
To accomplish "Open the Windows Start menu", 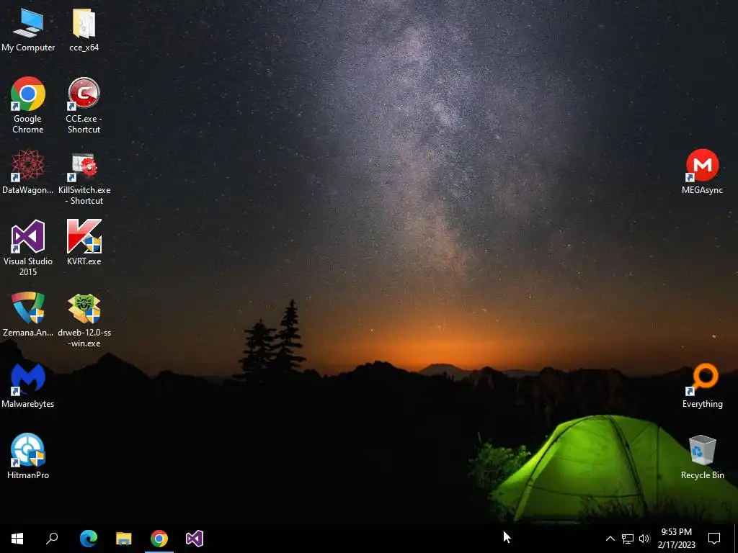I will point(17,539).
